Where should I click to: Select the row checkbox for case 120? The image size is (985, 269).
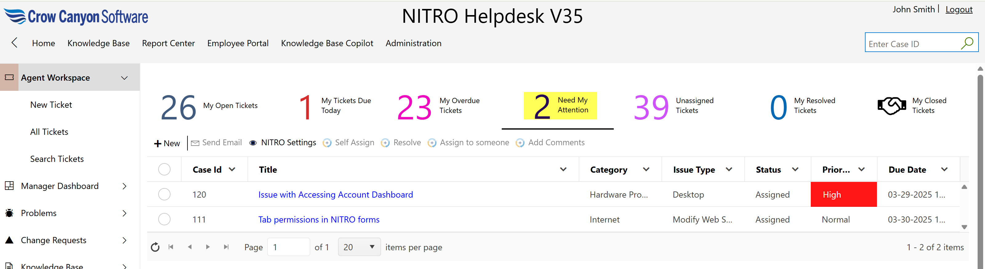click(x=164, y=195)
